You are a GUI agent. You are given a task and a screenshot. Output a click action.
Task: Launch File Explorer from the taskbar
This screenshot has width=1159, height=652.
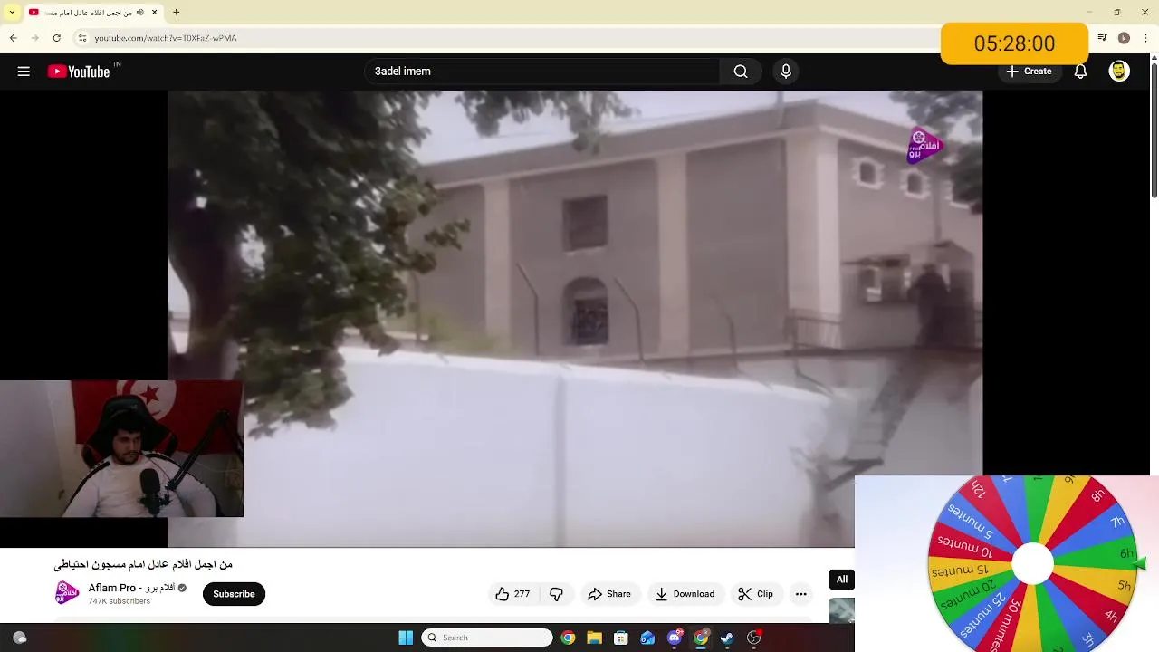(x=594, y=638)
